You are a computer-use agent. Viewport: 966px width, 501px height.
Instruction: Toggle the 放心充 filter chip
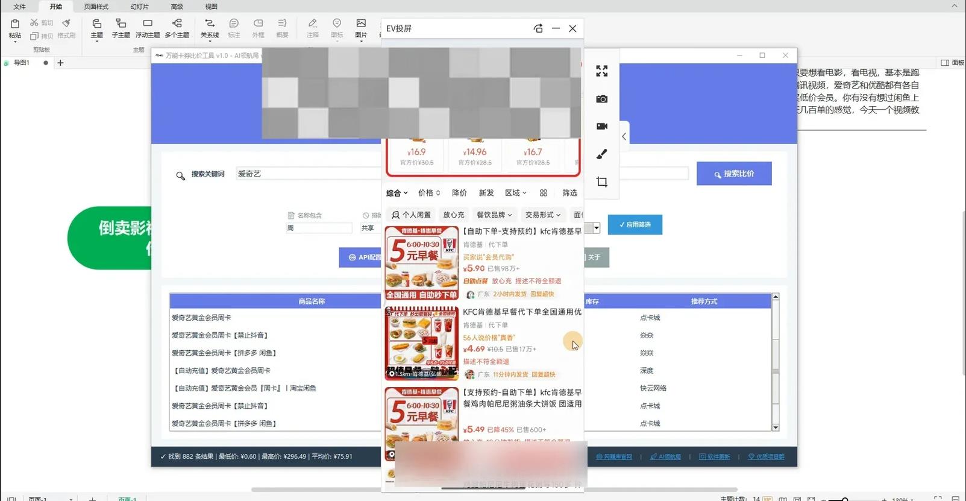coord(454,215)
